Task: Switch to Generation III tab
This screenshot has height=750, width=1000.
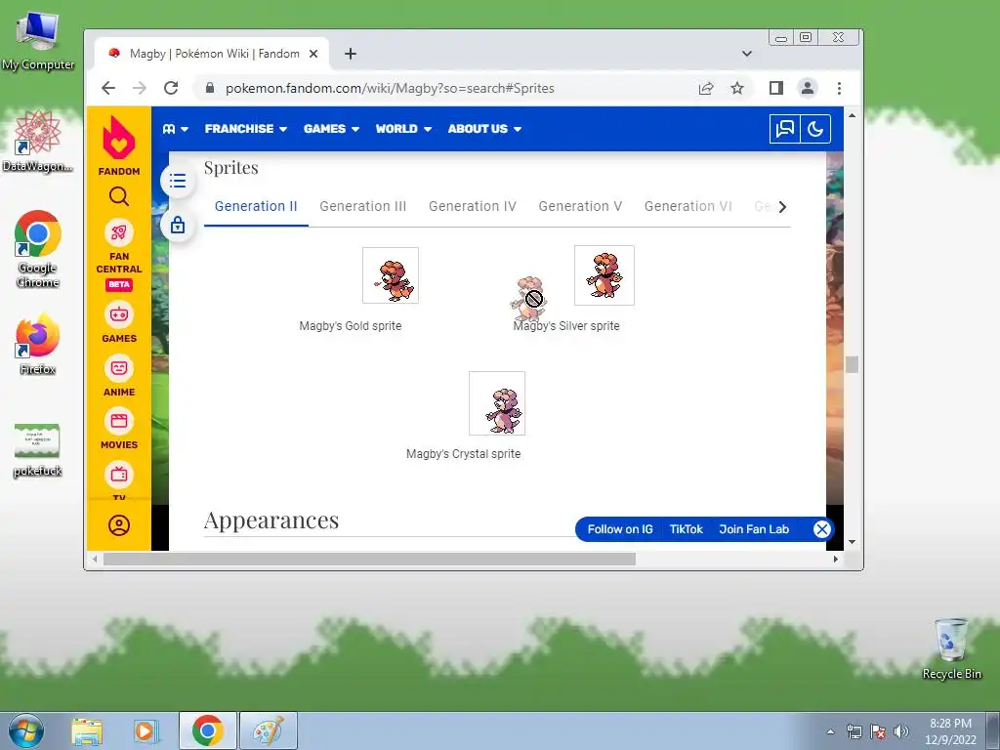Action: 363,206
